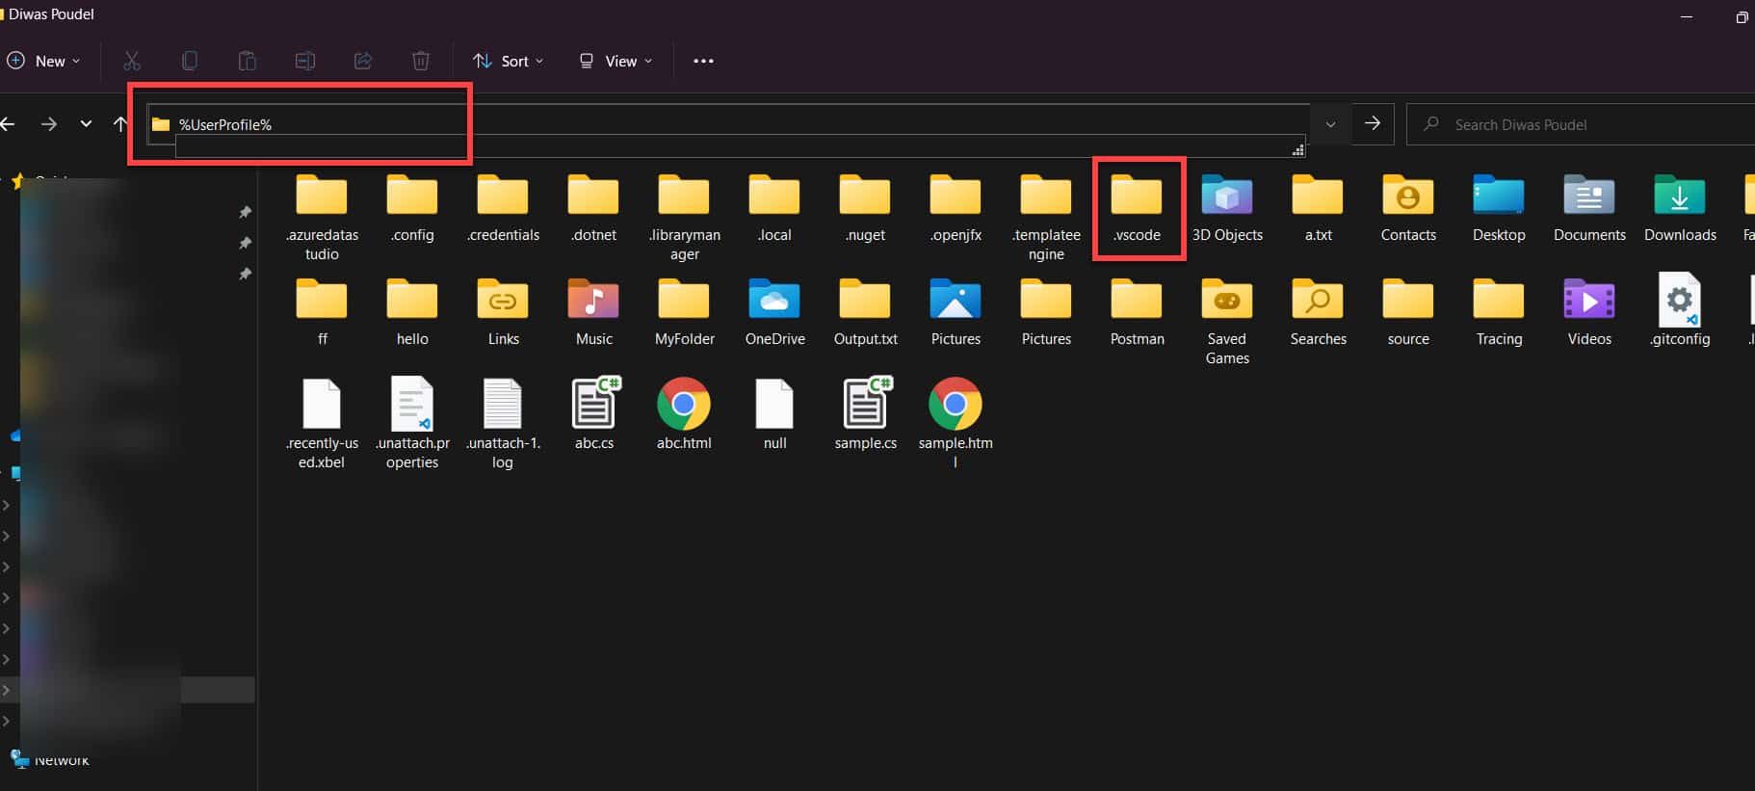Viewport: 1755px width, 791px height.
Task: Show more options via three-dots button
Action: pos(703,61)
